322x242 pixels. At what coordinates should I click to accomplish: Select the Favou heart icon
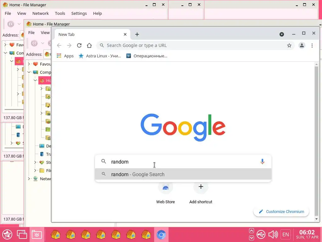(x=35, y=64)
